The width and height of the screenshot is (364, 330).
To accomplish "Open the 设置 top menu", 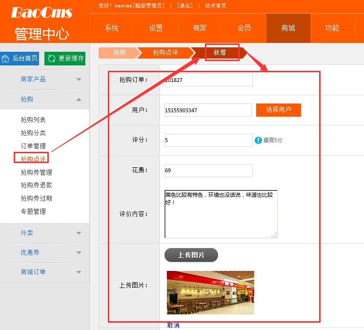I will coord(156,28).
